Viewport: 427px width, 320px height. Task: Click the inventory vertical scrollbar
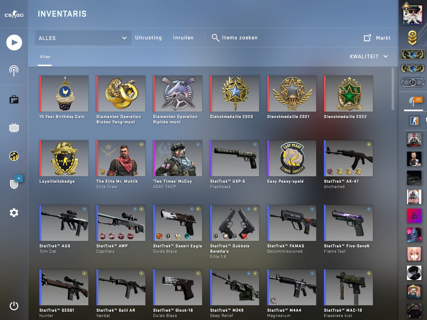[x=393, y=89]
